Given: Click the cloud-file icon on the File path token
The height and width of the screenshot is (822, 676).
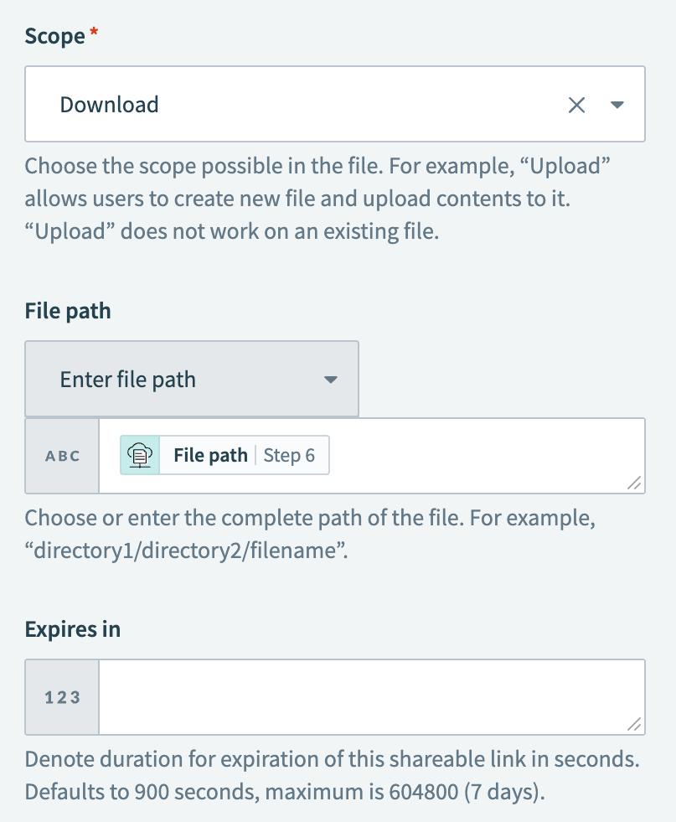Looking at the screenshot, I should (141, 454).
